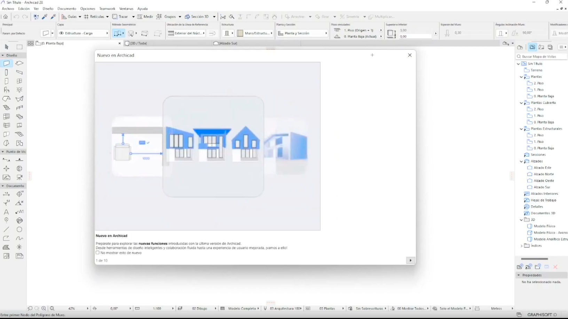
Task: Select the Line drawing tool
Action: [6, 229]
